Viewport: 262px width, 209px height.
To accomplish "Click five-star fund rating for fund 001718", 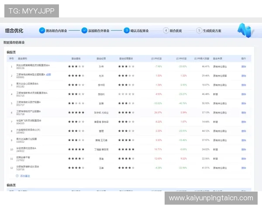I will [x=76, y=112].
